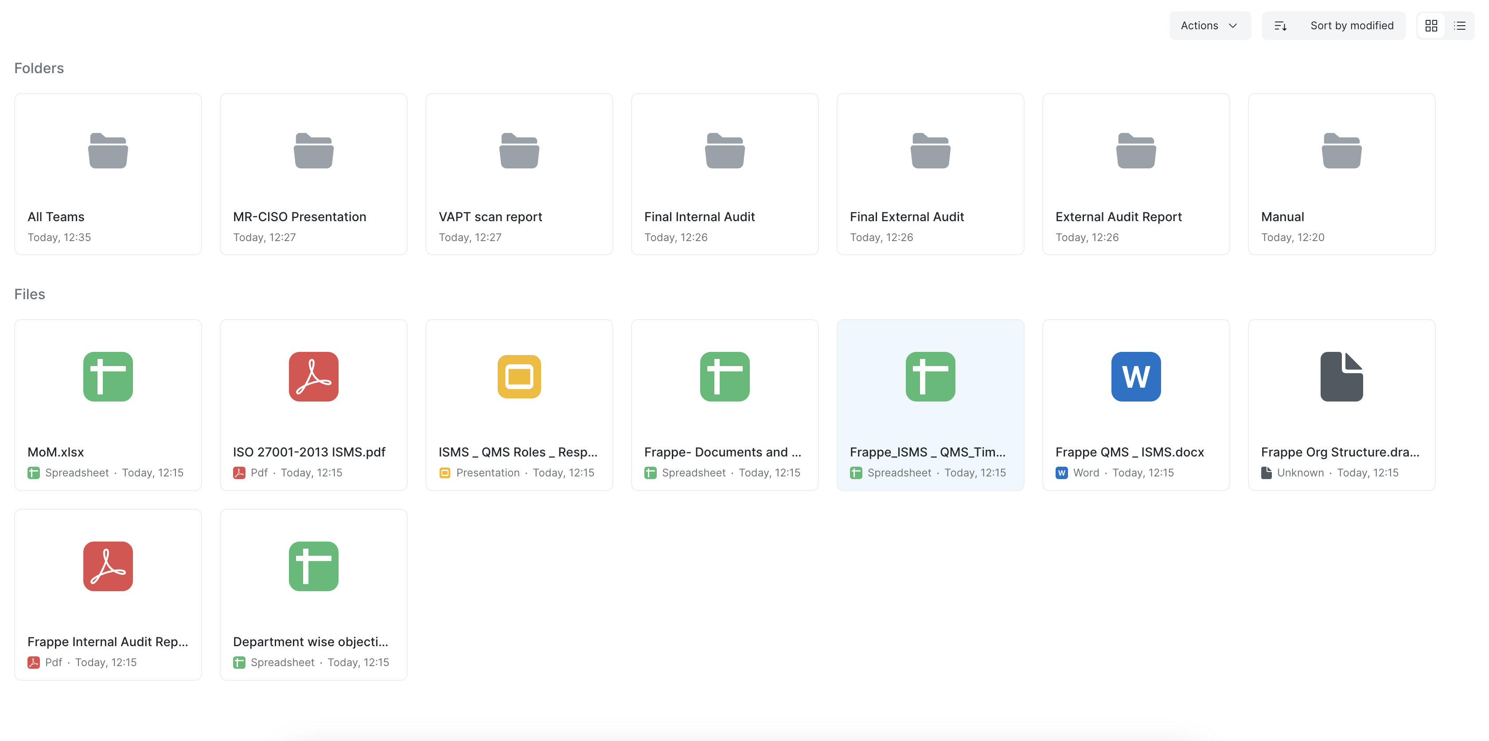Screen dimensions: 1489x741
Task: Click the spreadsheet icon on Department wise objectives
Action: 313,566
